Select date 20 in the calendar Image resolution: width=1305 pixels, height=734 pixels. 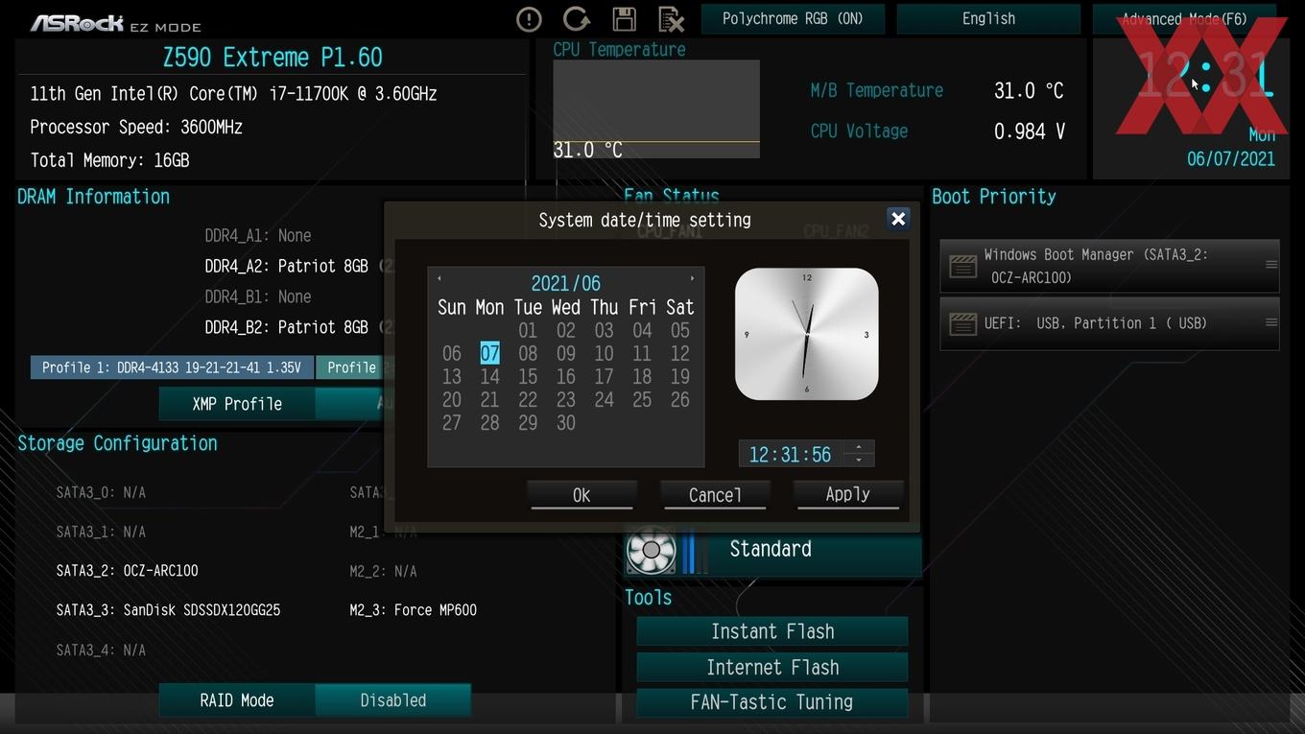452,399
